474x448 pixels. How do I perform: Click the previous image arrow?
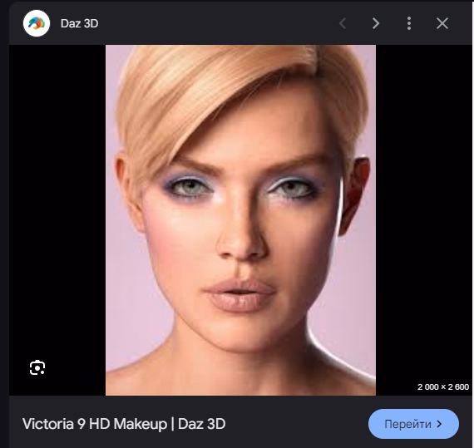tap(343, 23)
